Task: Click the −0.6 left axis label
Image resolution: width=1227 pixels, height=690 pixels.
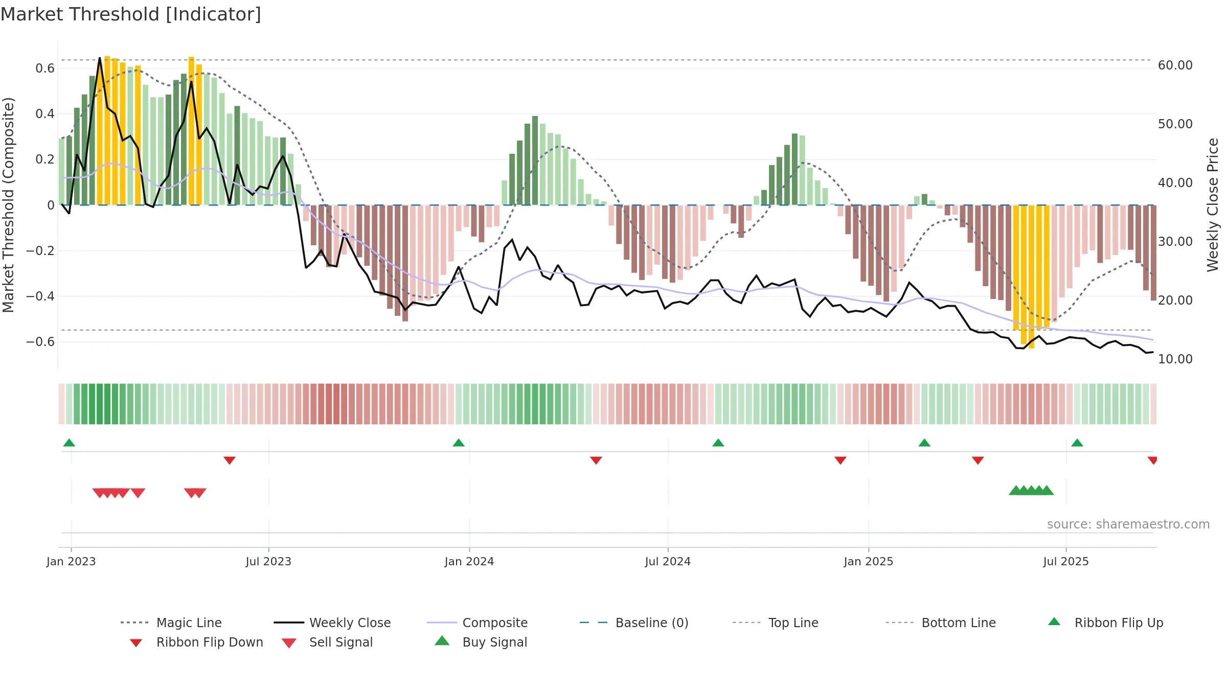Action: [40, 342]
